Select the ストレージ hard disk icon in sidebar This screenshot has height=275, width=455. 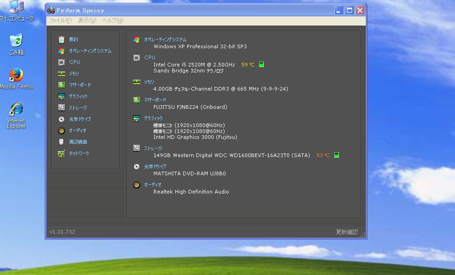pyautogui.click(x=61, y=107)
